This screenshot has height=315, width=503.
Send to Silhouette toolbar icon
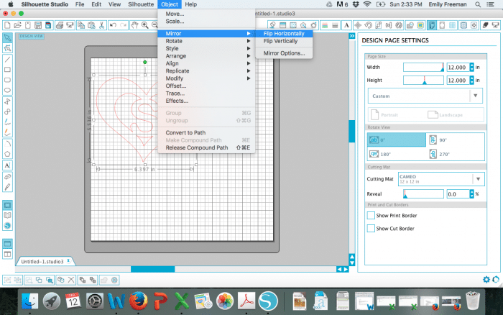(69, 25)
